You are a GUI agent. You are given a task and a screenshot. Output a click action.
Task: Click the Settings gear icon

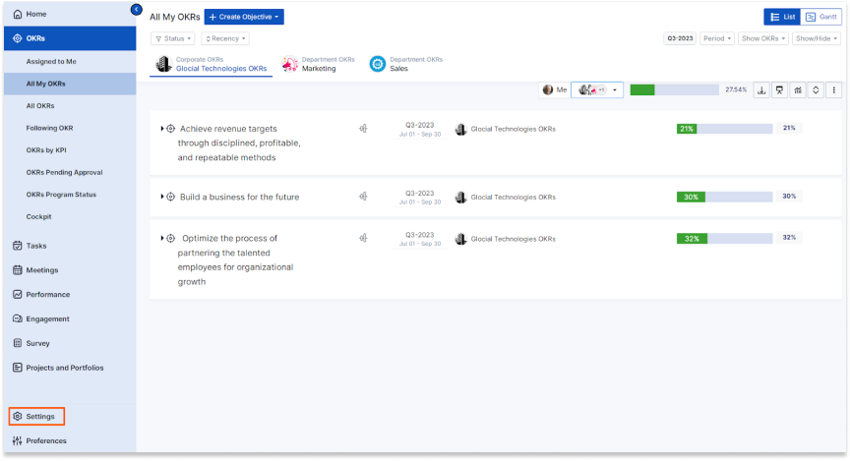point(18,417)
